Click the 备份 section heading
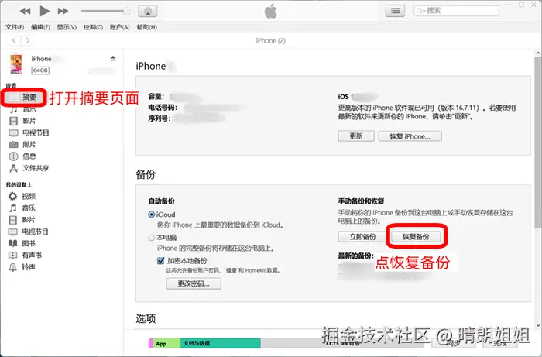The height and width of the screenshot is (357, 542). (146, 174)
